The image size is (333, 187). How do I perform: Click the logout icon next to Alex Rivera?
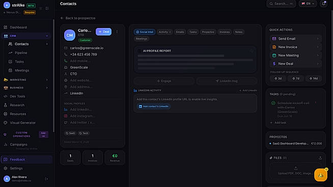point(46,179)
